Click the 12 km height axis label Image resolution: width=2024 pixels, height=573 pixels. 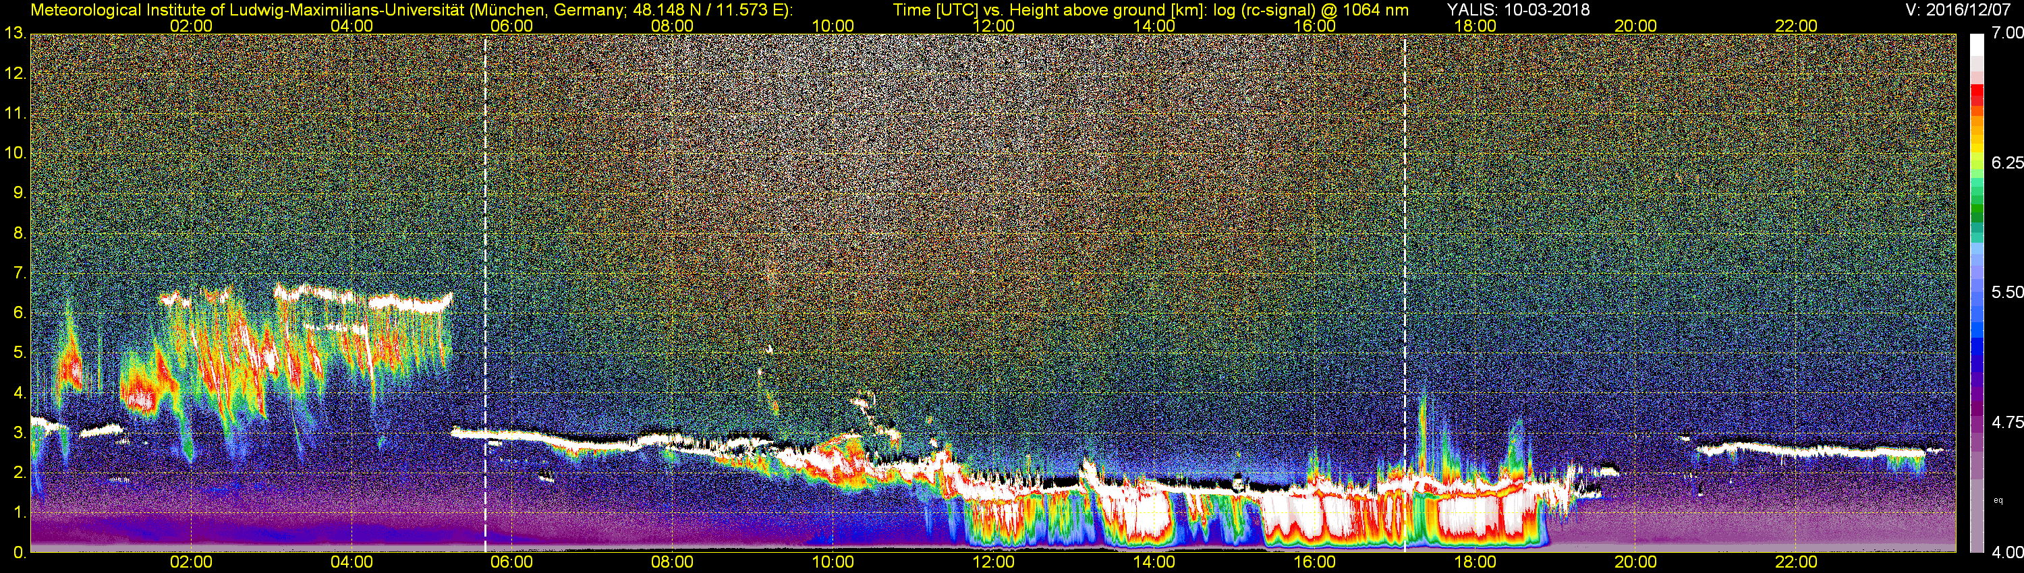point(15,73)
